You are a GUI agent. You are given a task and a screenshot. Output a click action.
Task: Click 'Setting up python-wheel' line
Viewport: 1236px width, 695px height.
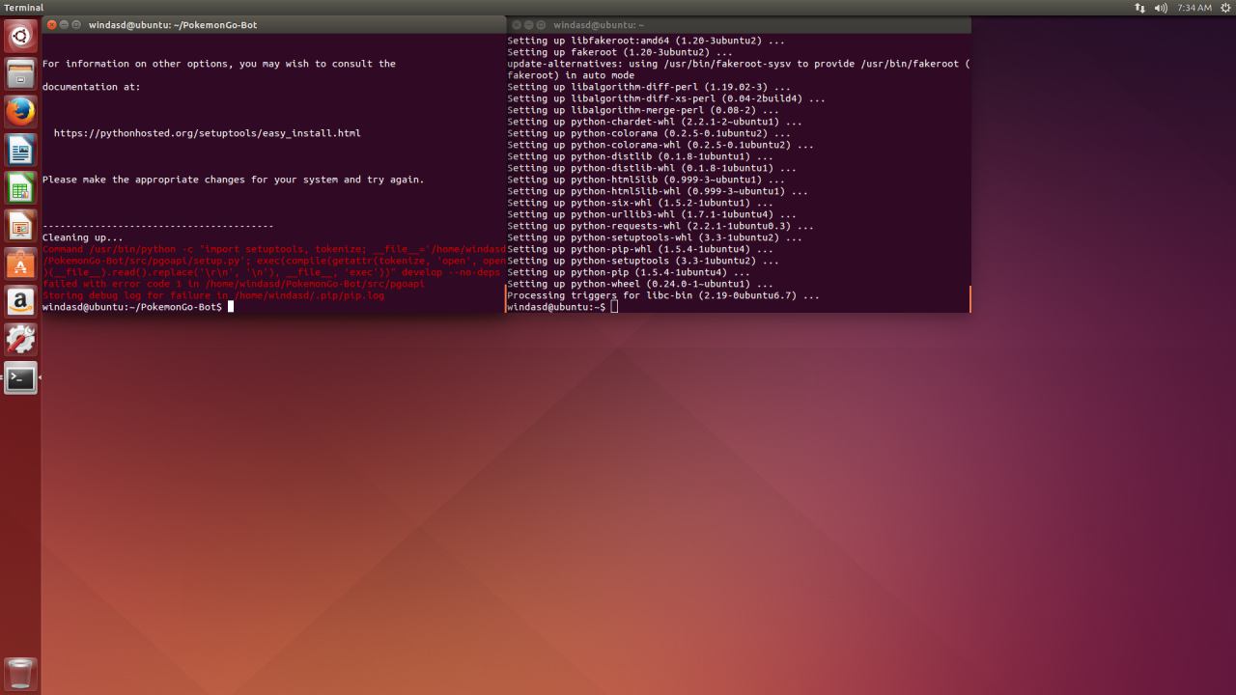640,284
